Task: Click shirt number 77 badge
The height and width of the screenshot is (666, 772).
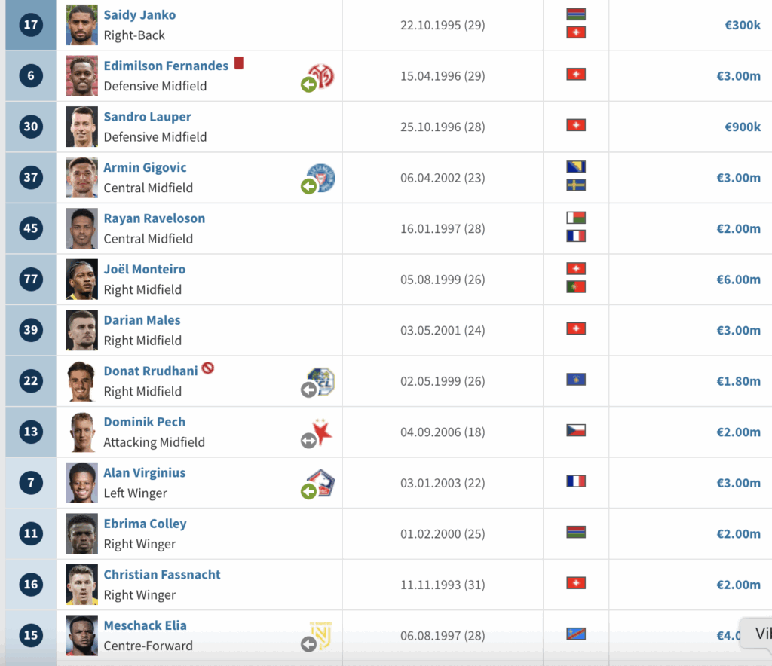Action: [x=31, y=280]
